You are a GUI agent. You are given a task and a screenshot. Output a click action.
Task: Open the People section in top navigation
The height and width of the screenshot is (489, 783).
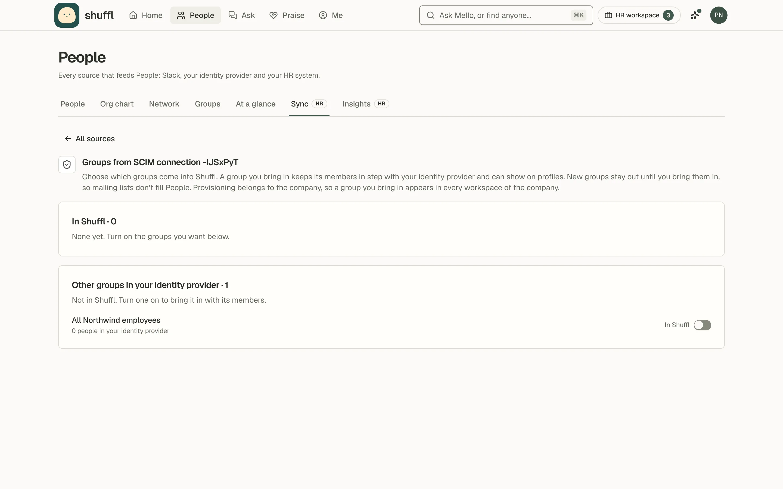[x=195, y=15]
